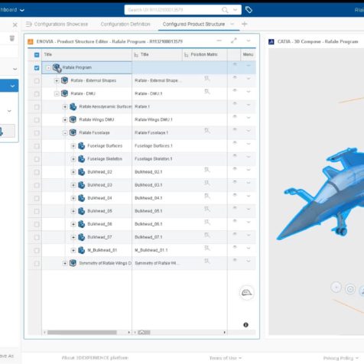
Task: Click the Fuselage Skeleton part icon
Action: coord(81,159)
